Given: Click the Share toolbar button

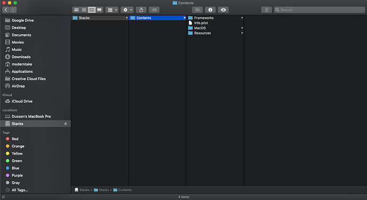Looking at the screenshot, I should [x=141, y=10].
